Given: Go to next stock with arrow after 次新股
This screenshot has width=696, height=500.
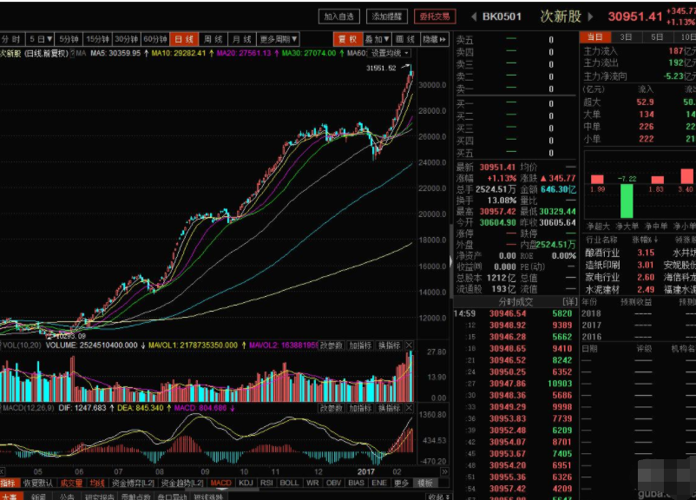Looking at the screenshot, I should (591, 16).
